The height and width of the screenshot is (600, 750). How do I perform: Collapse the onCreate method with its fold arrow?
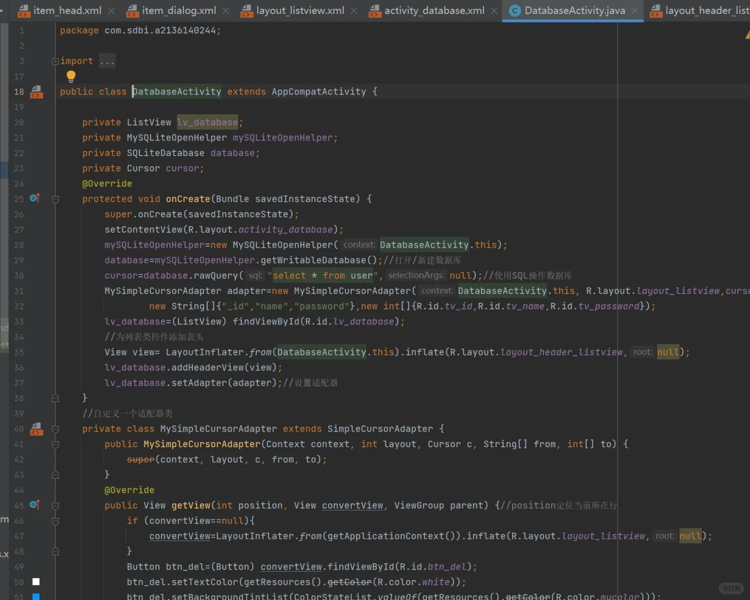pos(55,198)
